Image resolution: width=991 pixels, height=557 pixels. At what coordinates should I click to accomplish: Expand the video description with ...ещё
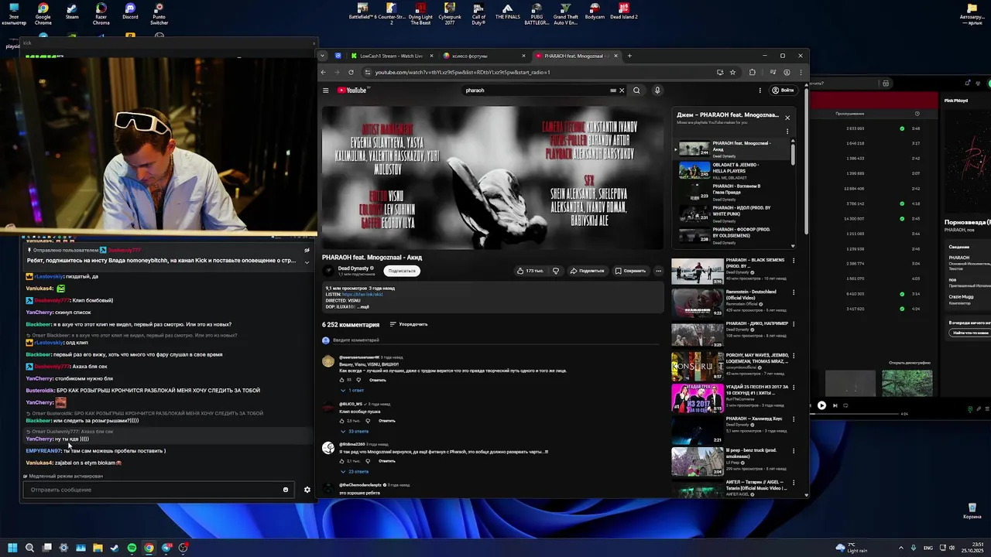[x=364, y=307]
